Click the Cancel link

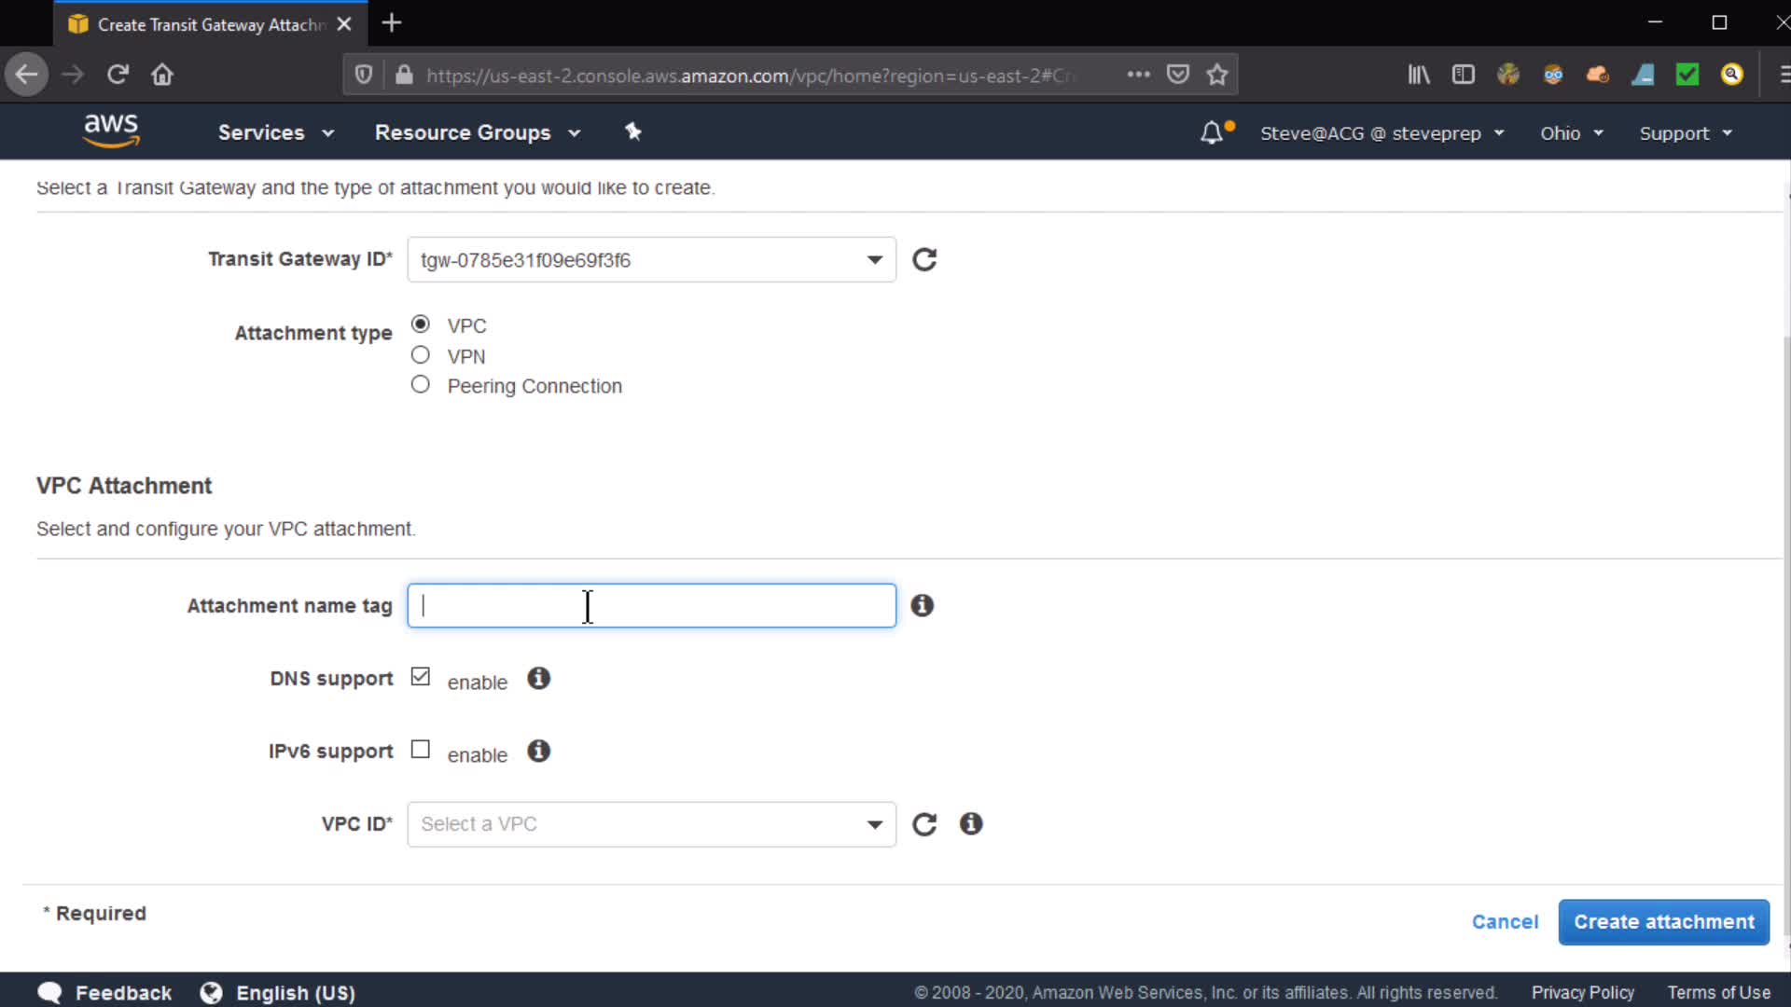coord(1505,922)
